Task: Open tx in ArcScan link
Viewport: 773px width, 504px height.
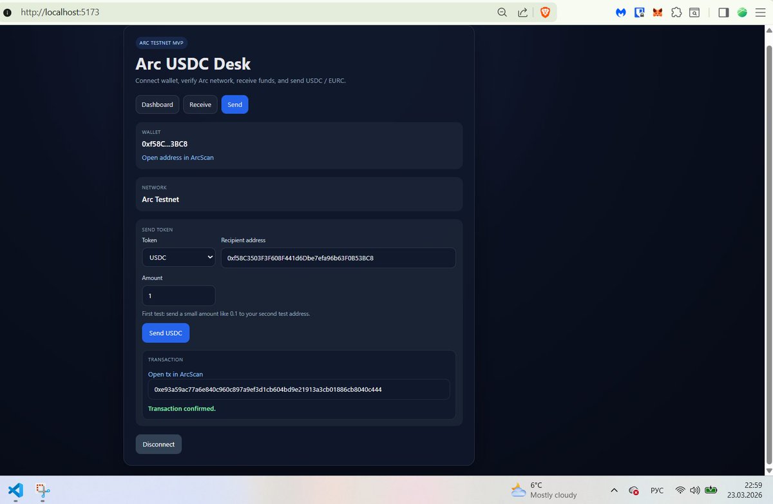Action: pyautogui.click(x=176, y=374)
